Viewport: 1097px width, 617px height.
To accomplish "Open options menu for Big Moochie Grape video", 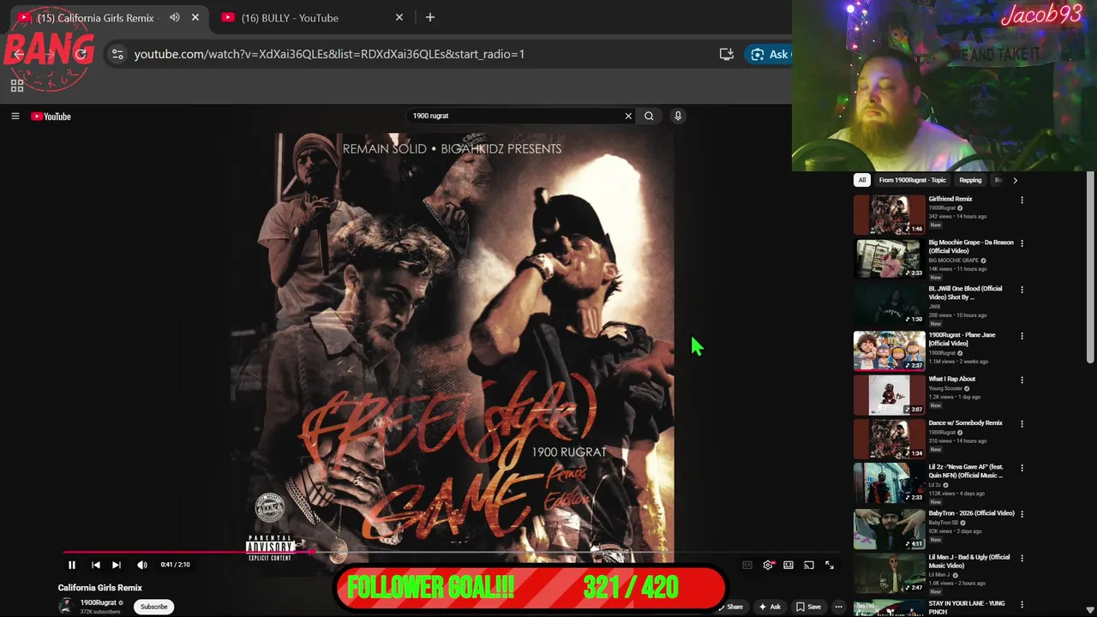I will [x=1022, y=243].
